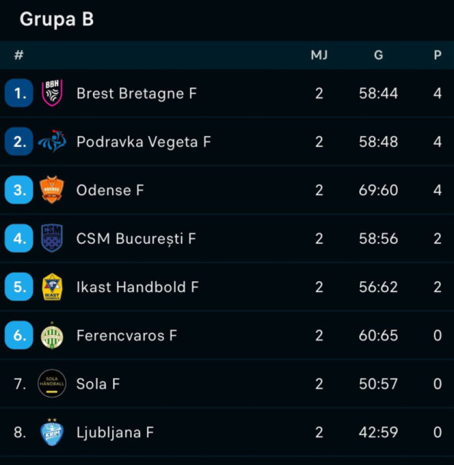Click the Ikast Handbold yellow logo
Viewport: 454px width, 465px height.
pos(52,286)
